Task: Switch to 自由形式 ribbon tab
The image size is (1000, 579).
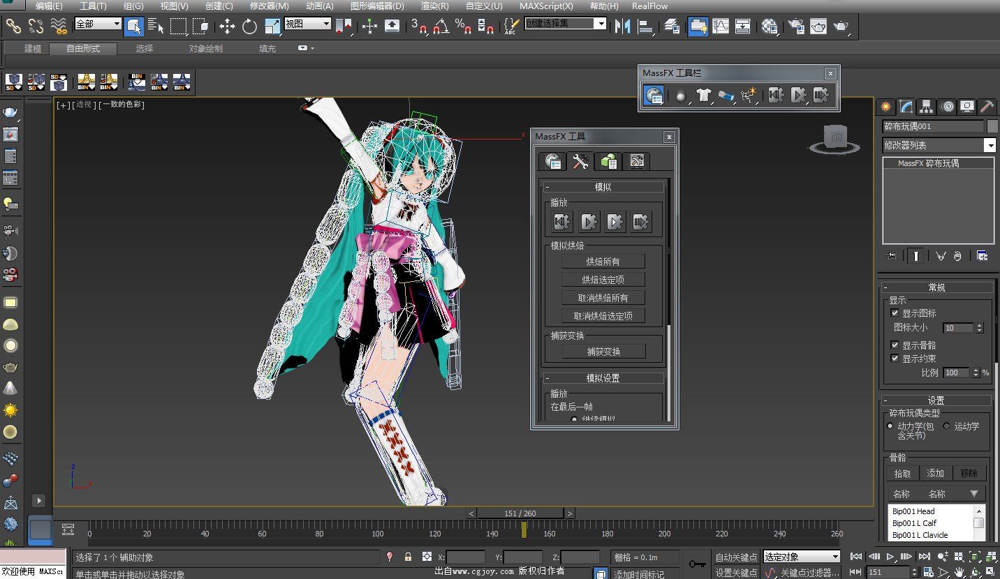Action: [x=83, y=49]
